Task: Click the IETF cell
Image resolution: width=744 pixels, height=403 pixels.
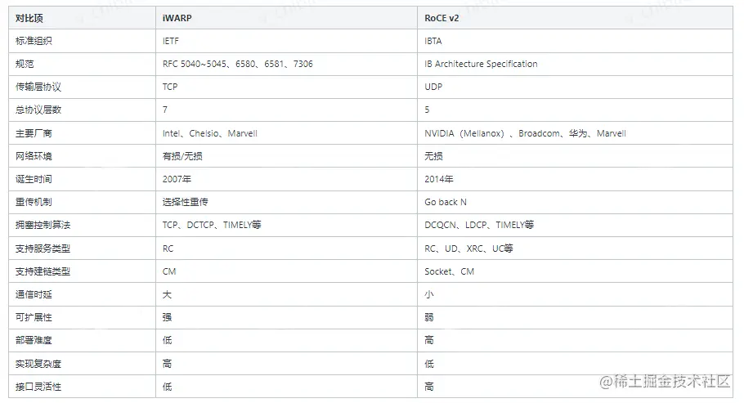Action: pos(171,40)
